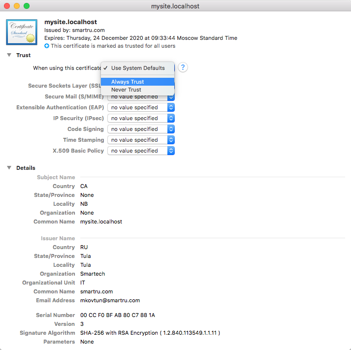Click 'This certificate is marked as trusted' text
Viewport: 351px width, 350px height.
113,46
